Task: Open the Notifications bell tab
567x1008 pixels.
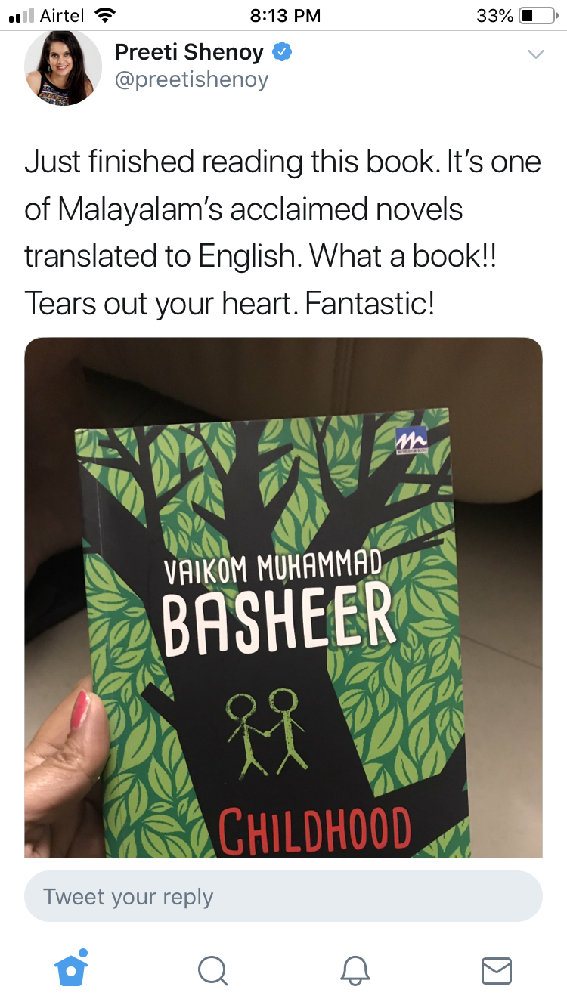Action: pos(355,970)
